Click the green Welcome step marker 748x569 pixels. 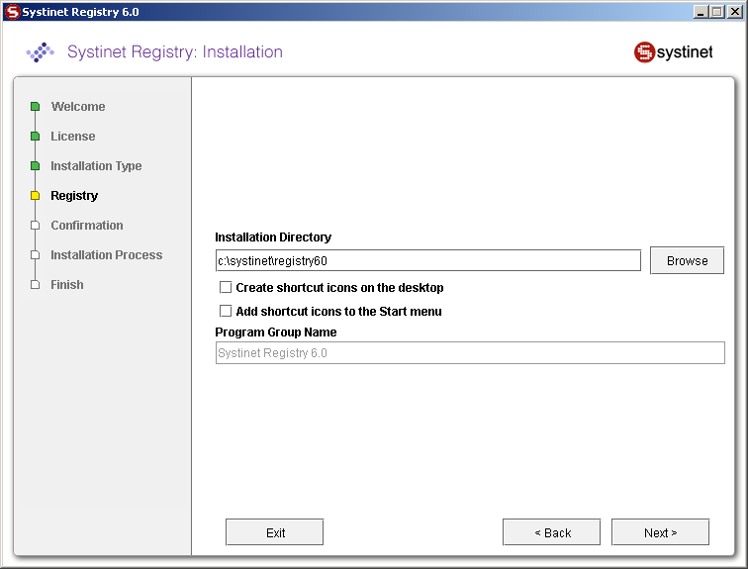[x=35, y=106]
